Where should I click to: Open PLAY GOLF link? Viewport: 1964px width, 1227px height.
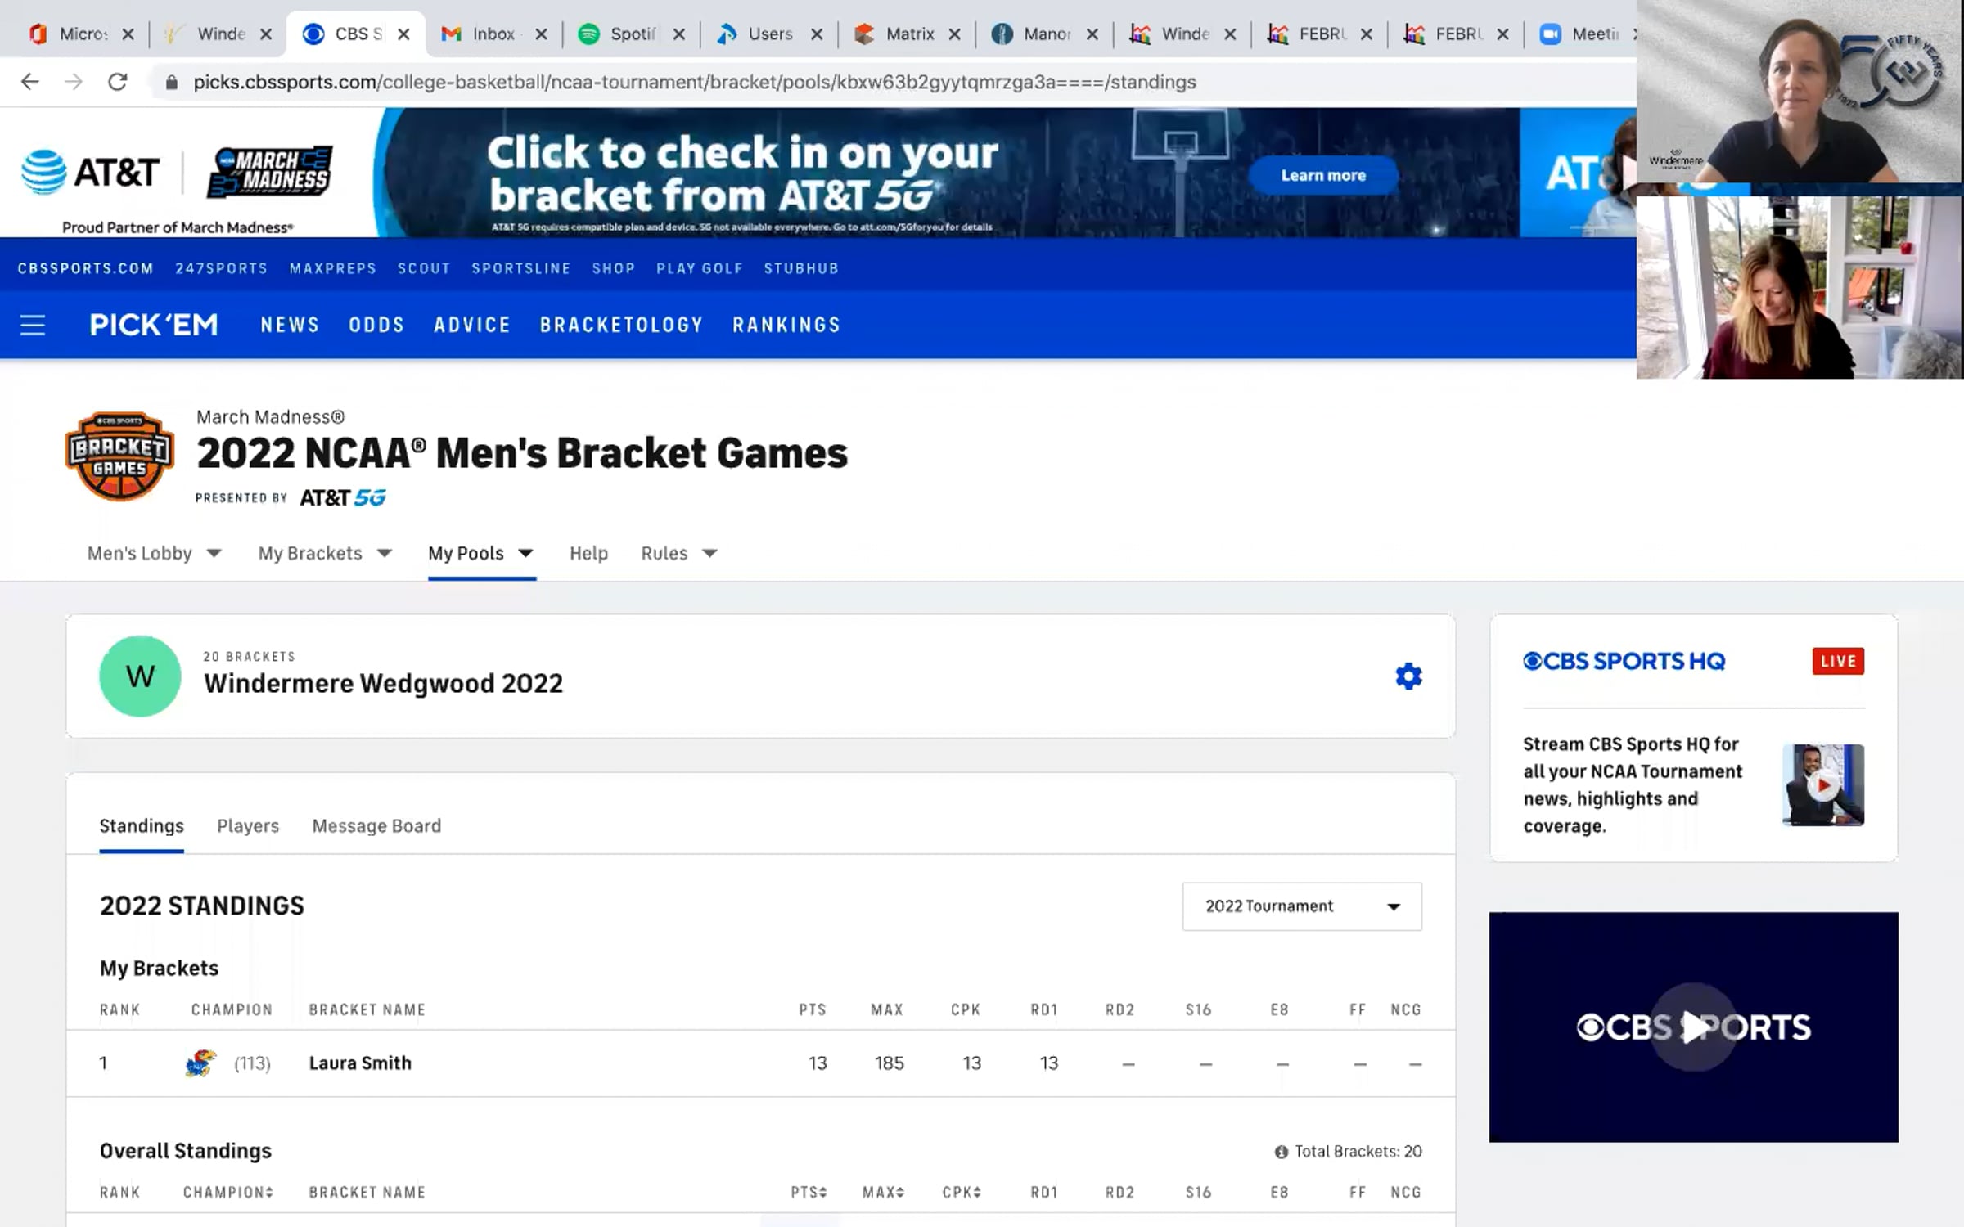[700, 268]
